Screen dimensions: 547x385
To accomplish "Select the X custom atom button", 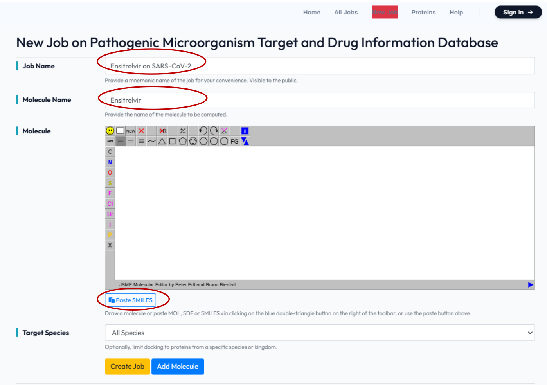I will (110, 245).
